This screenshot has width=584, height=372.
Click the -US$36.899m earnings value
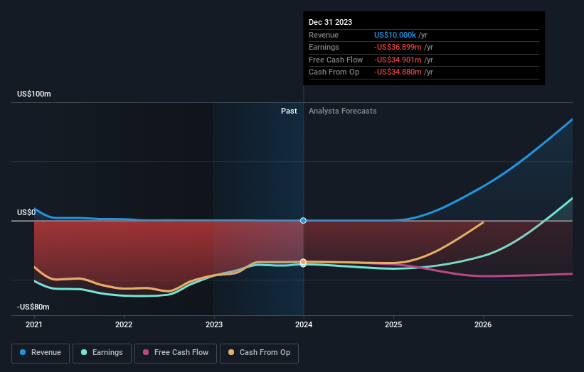[x=398, y=47]
